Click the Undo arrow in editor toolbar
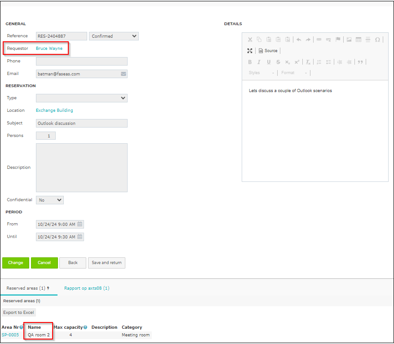The image size is (394, 344). point(298,40)
